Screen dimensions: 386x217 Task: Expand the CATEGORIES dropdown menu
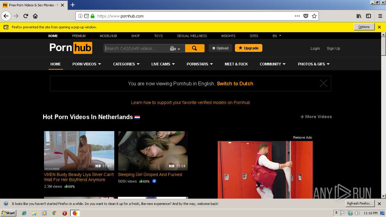(x=126, y=64)
